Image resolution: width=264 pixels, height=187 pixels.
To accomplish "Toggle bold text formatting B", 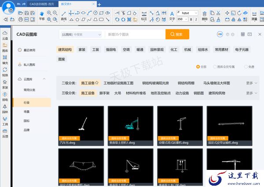I will tap(191, 19).
